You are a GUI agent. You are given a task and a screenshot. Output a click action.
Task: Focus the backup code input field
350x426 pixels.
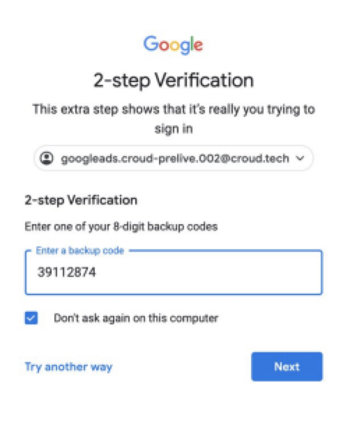coord(174,272)
